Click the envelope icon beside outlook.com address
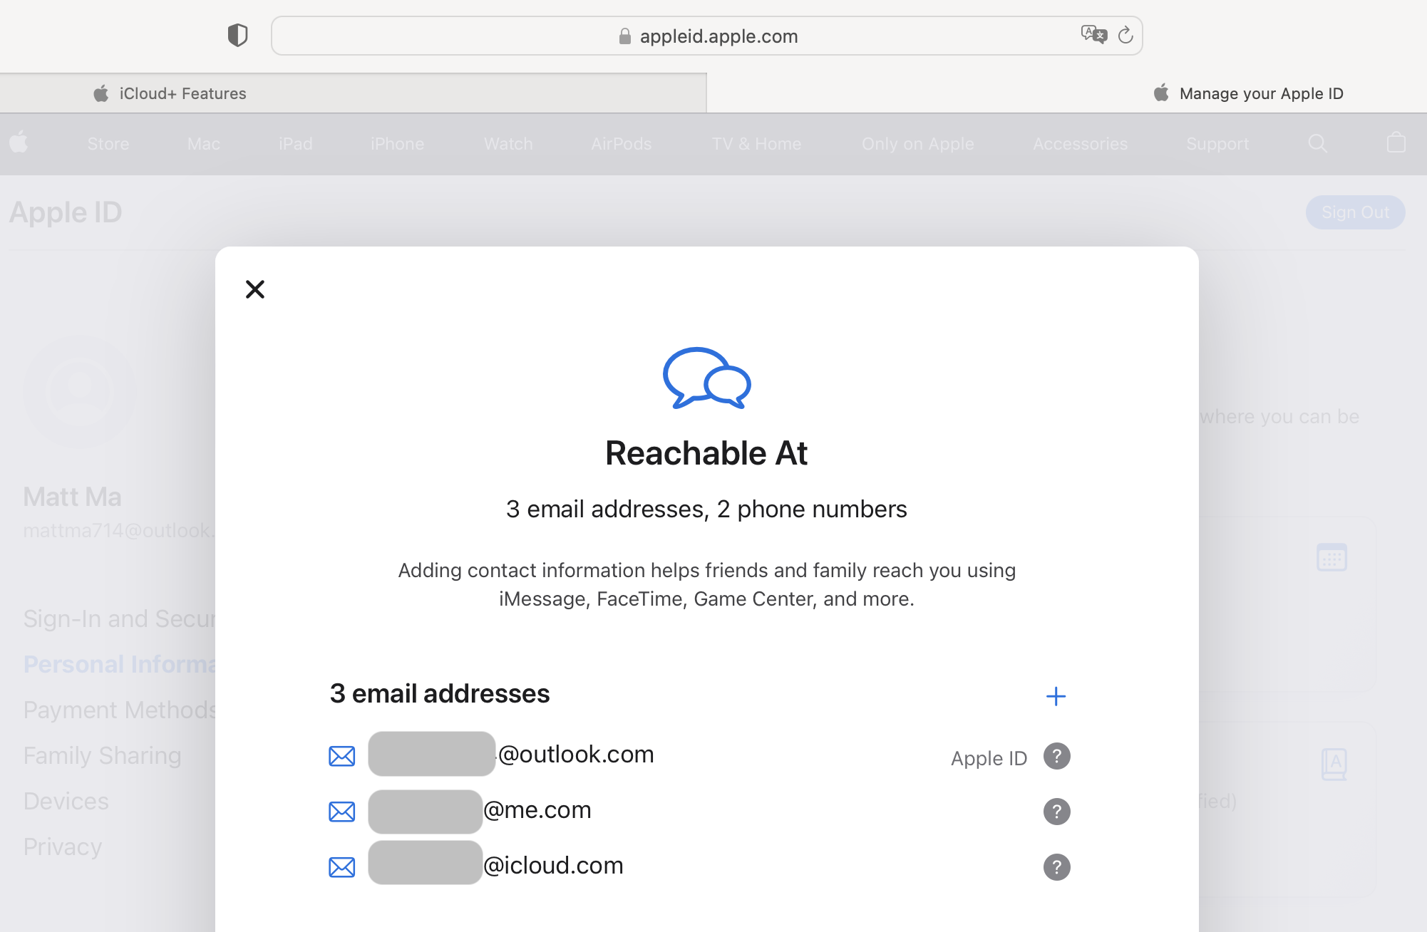The image size is (1427, 932). 341,756
